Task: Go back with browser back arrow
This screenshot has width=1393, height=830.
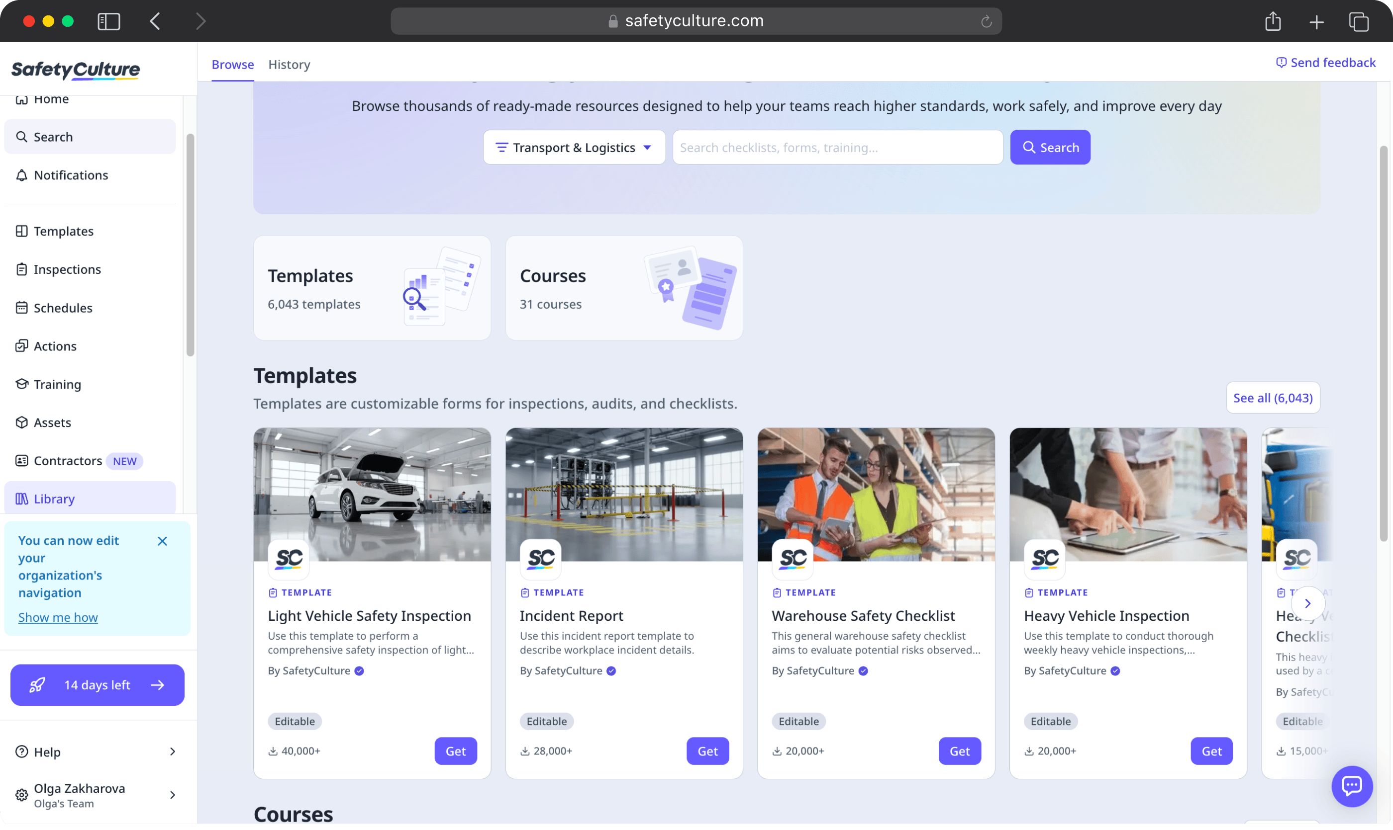Action: click(x=155, y=21)
